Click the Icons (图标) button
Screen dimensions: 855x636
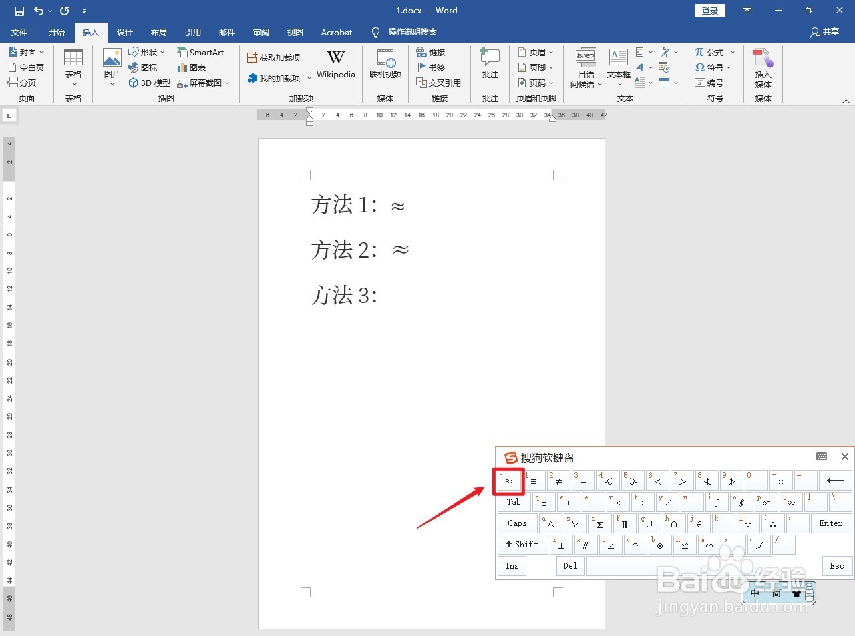pos(143,67)
